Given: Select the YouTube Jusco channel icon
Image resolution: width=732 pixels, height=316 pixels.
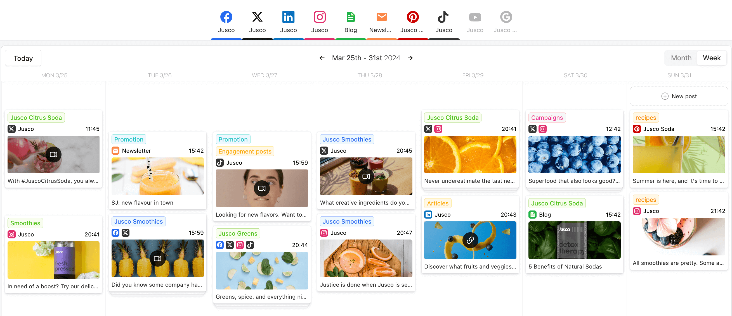Looking at the screenshot, I should click(x=474, y=17).
